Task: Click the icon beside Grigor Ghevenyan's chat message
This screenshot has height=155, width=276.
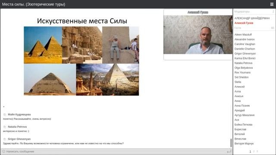Action: (5, 139)
